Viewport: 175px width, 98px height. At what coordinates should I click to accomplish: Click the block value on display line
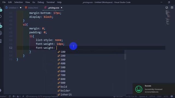click(48, 17)
